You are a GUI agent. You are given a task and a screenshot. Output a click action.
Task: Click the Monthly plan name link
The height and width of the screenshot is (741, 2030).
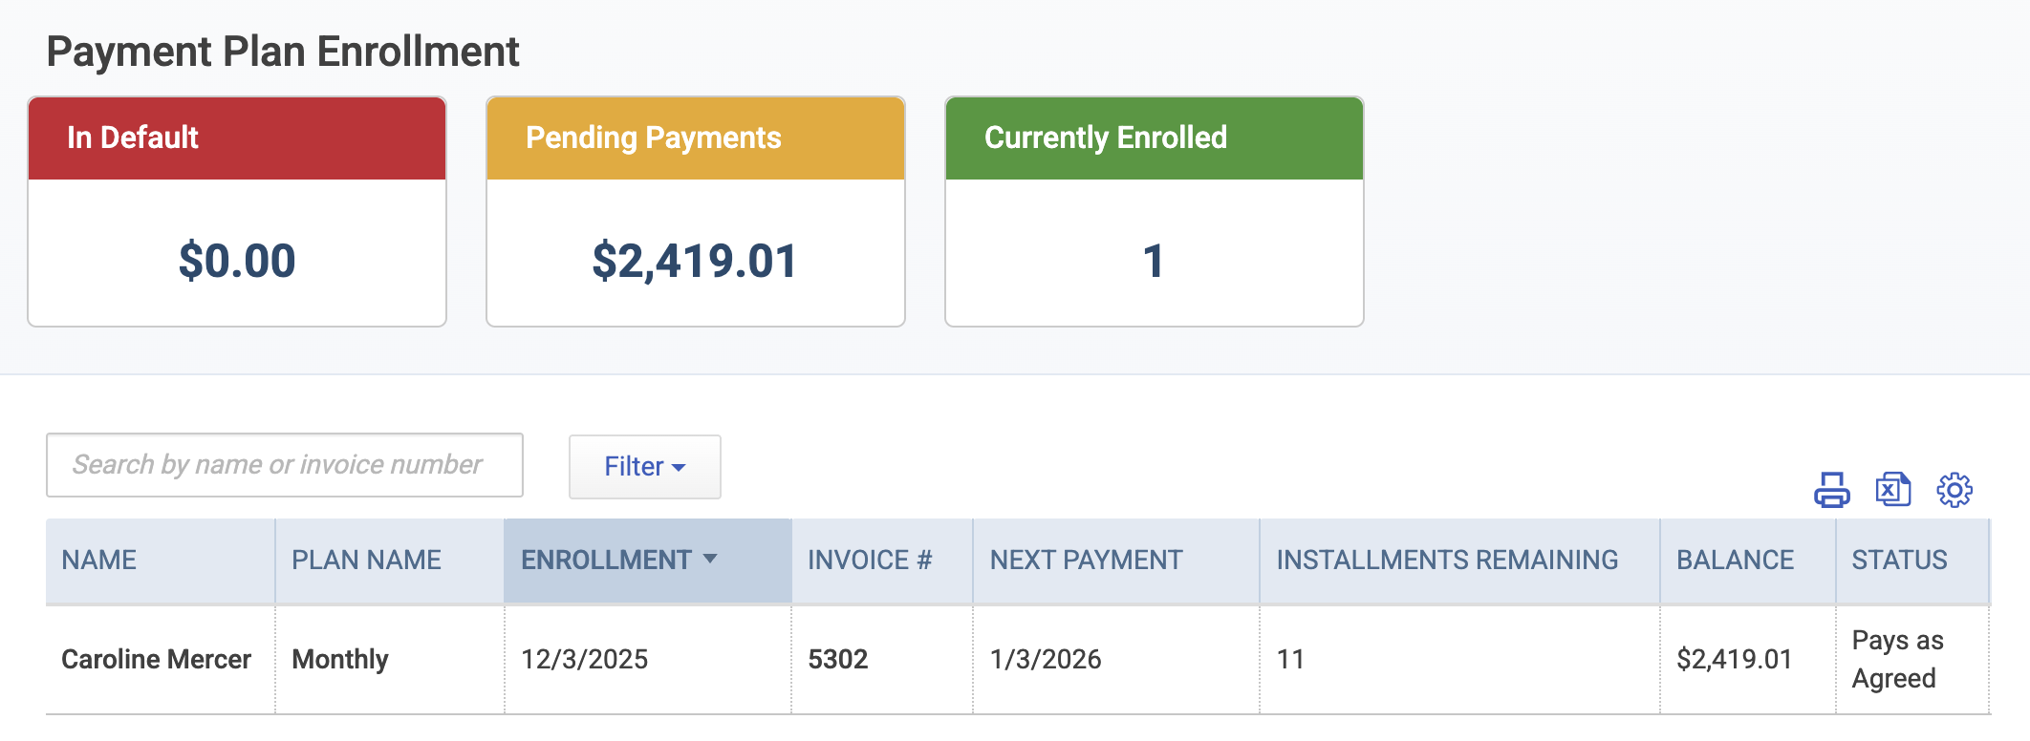340,660
